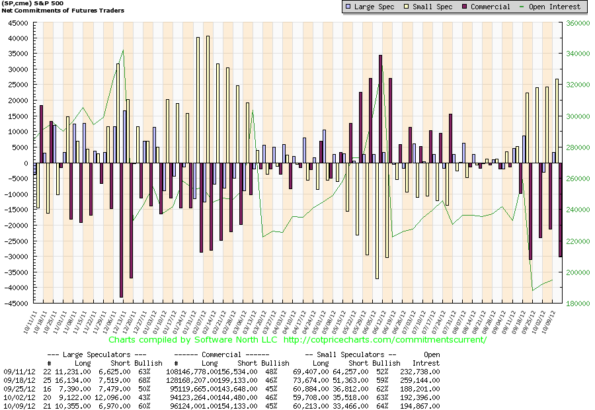This screenshot has width=595, height=410.
Task: Click the '(SP,cme) S&P 500' chart title
Action: 32,3
